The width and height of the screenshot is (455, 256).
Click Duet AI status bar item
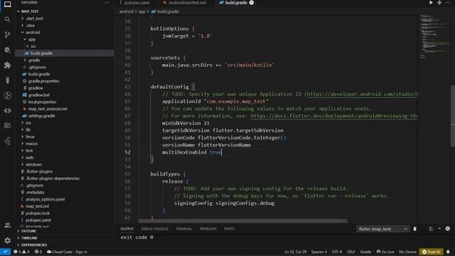click(x=432, y=252)
